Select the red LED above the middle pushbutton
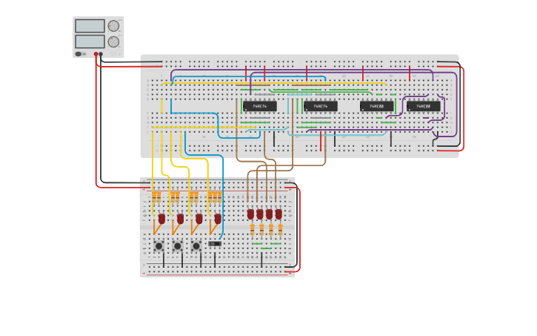The width and height of the screenshot is (537, 336). (x=180, y=219)
